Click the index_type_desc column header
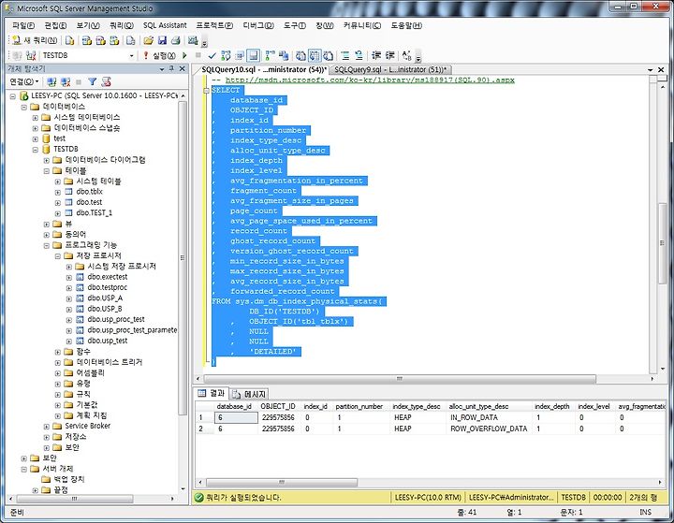 point(416,406)
